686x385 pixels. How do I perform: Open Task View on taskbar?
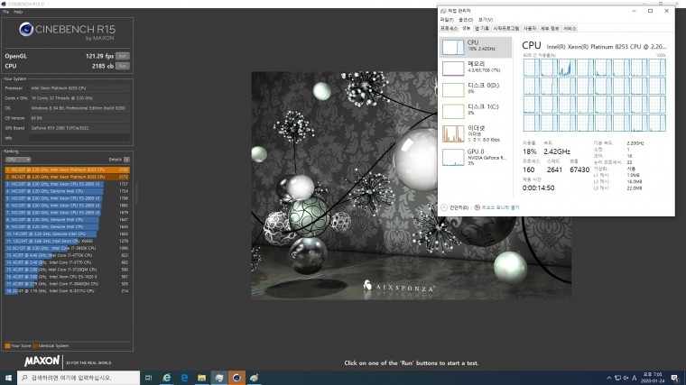click(148, 378)
